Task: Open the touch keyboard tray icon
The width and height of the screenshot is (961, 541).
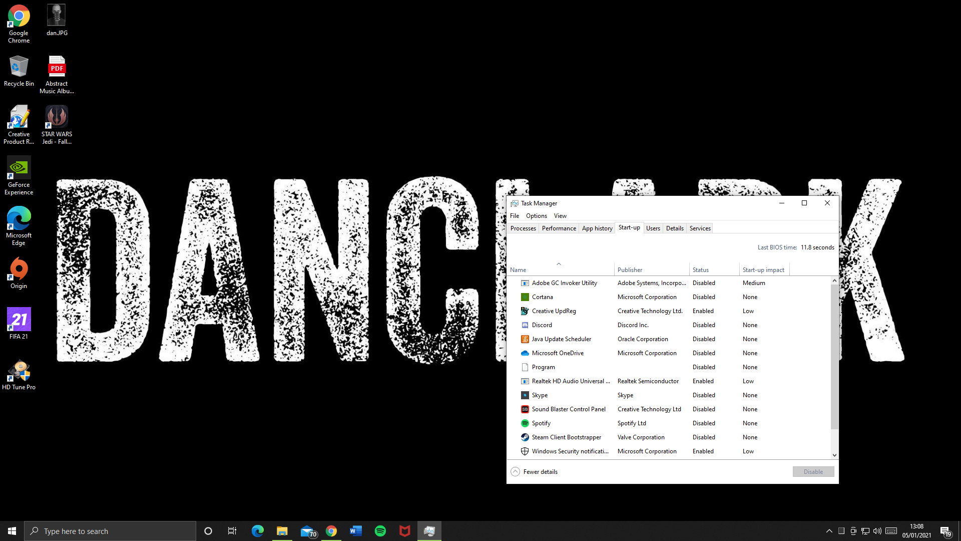Action: coord(891,531)
